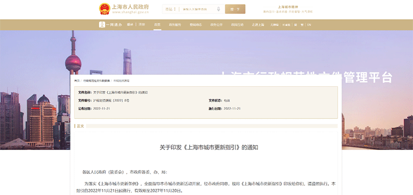Open the 行政规范性文件数据库 breadcrumb link
This screenshot has height=195, width=413.
point(97,81)
